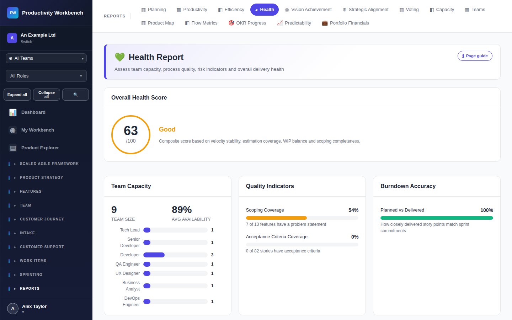The height and width of the screenshot is (320, 512).
Task: Click the Dashboard chart icon
Action: click(13, 112)
